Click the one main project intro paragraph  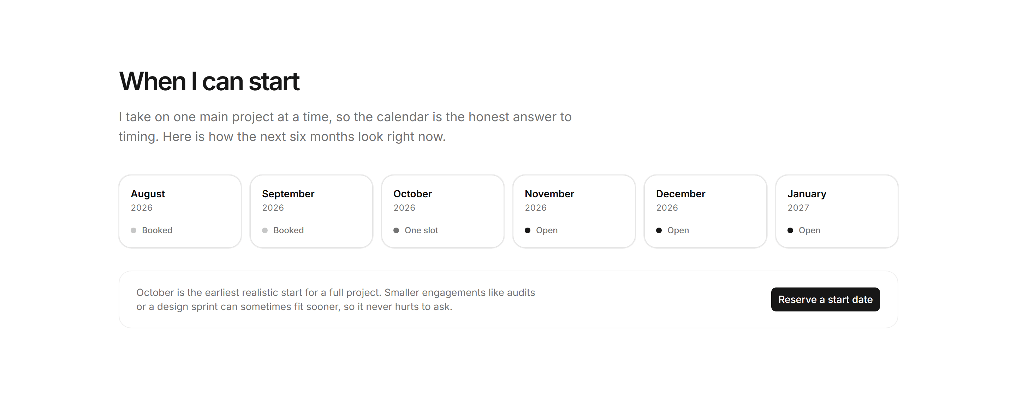point(345,126)
